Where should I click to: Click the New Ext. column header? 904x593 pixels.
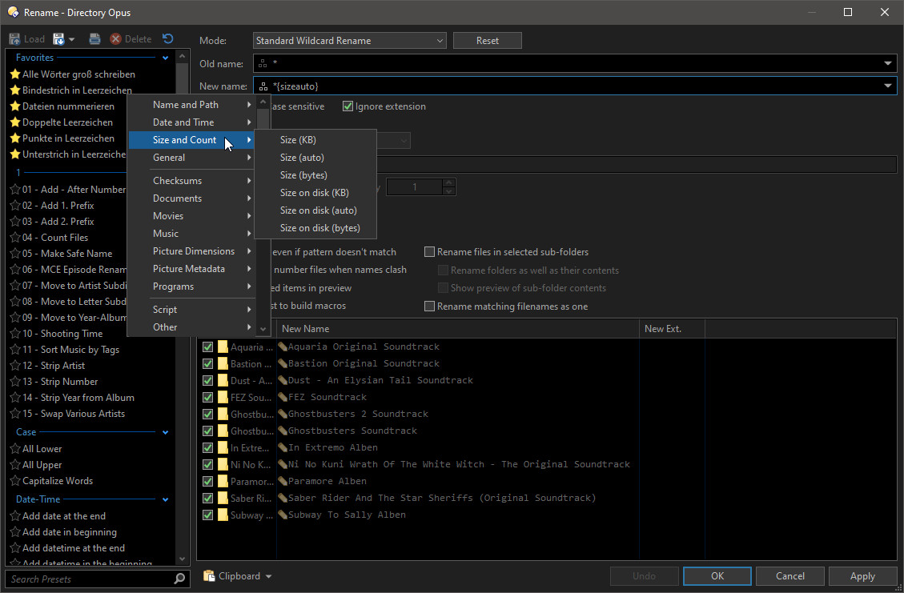click(x=673, y=328)
